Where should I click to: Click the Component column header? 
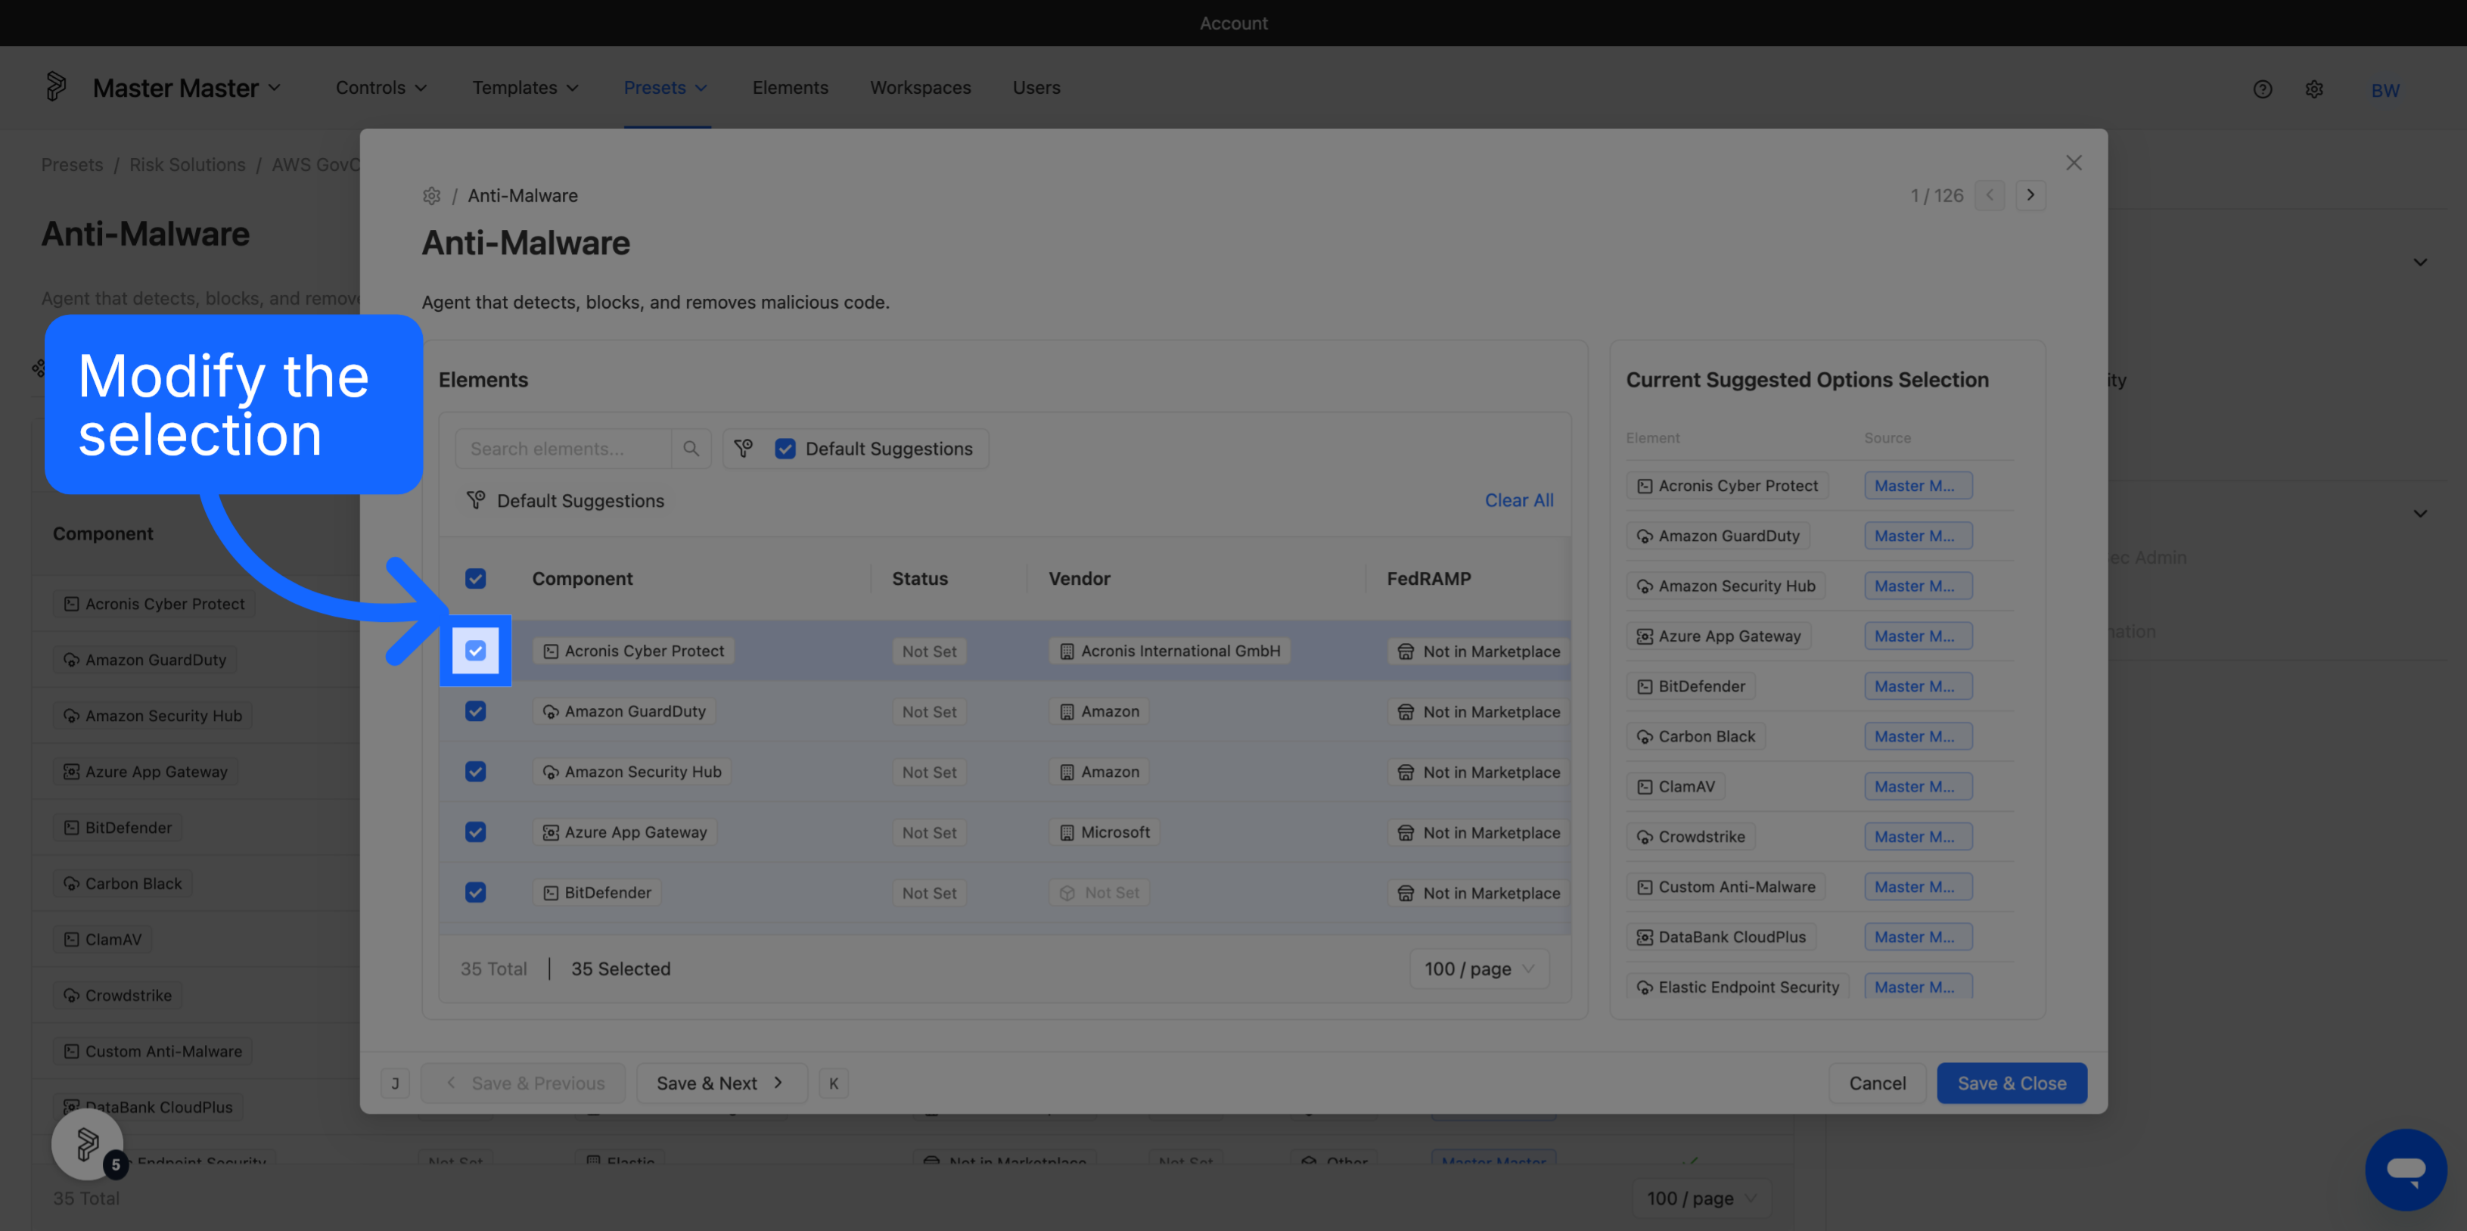(x=583, y=579)
